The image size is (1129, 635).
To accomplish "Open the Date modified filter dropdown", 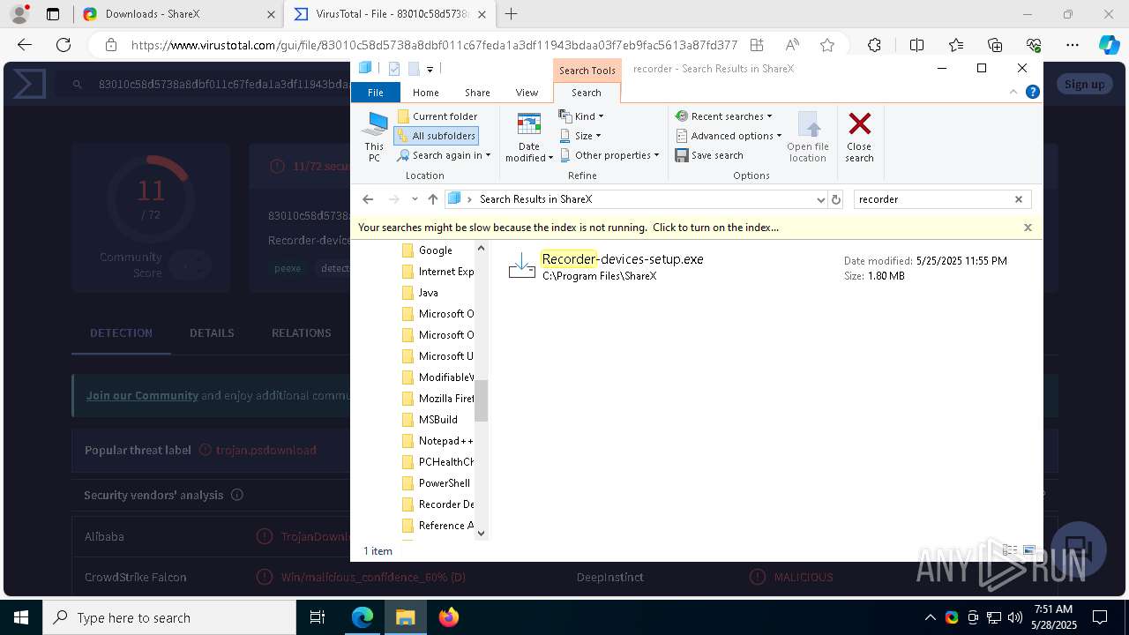I will [x=529, y=137].
